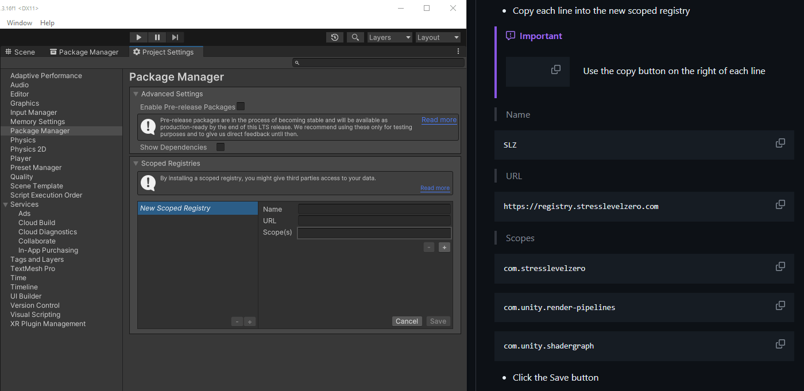Viewport: 804px width, 391px height.
Task: Open the undo history icon
Action: pyautogui.click(x=335, y=37)
